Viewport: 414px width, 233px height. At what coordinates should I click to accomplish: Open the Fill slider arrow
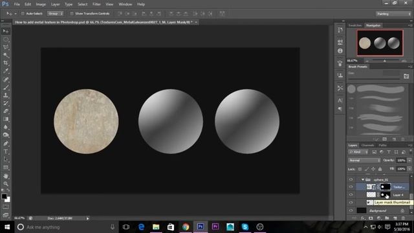pyautogui.click(x=409, y=169)
